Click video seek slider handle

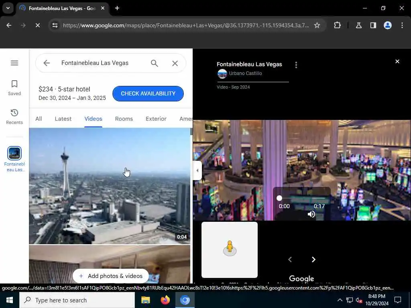[279, 198]
